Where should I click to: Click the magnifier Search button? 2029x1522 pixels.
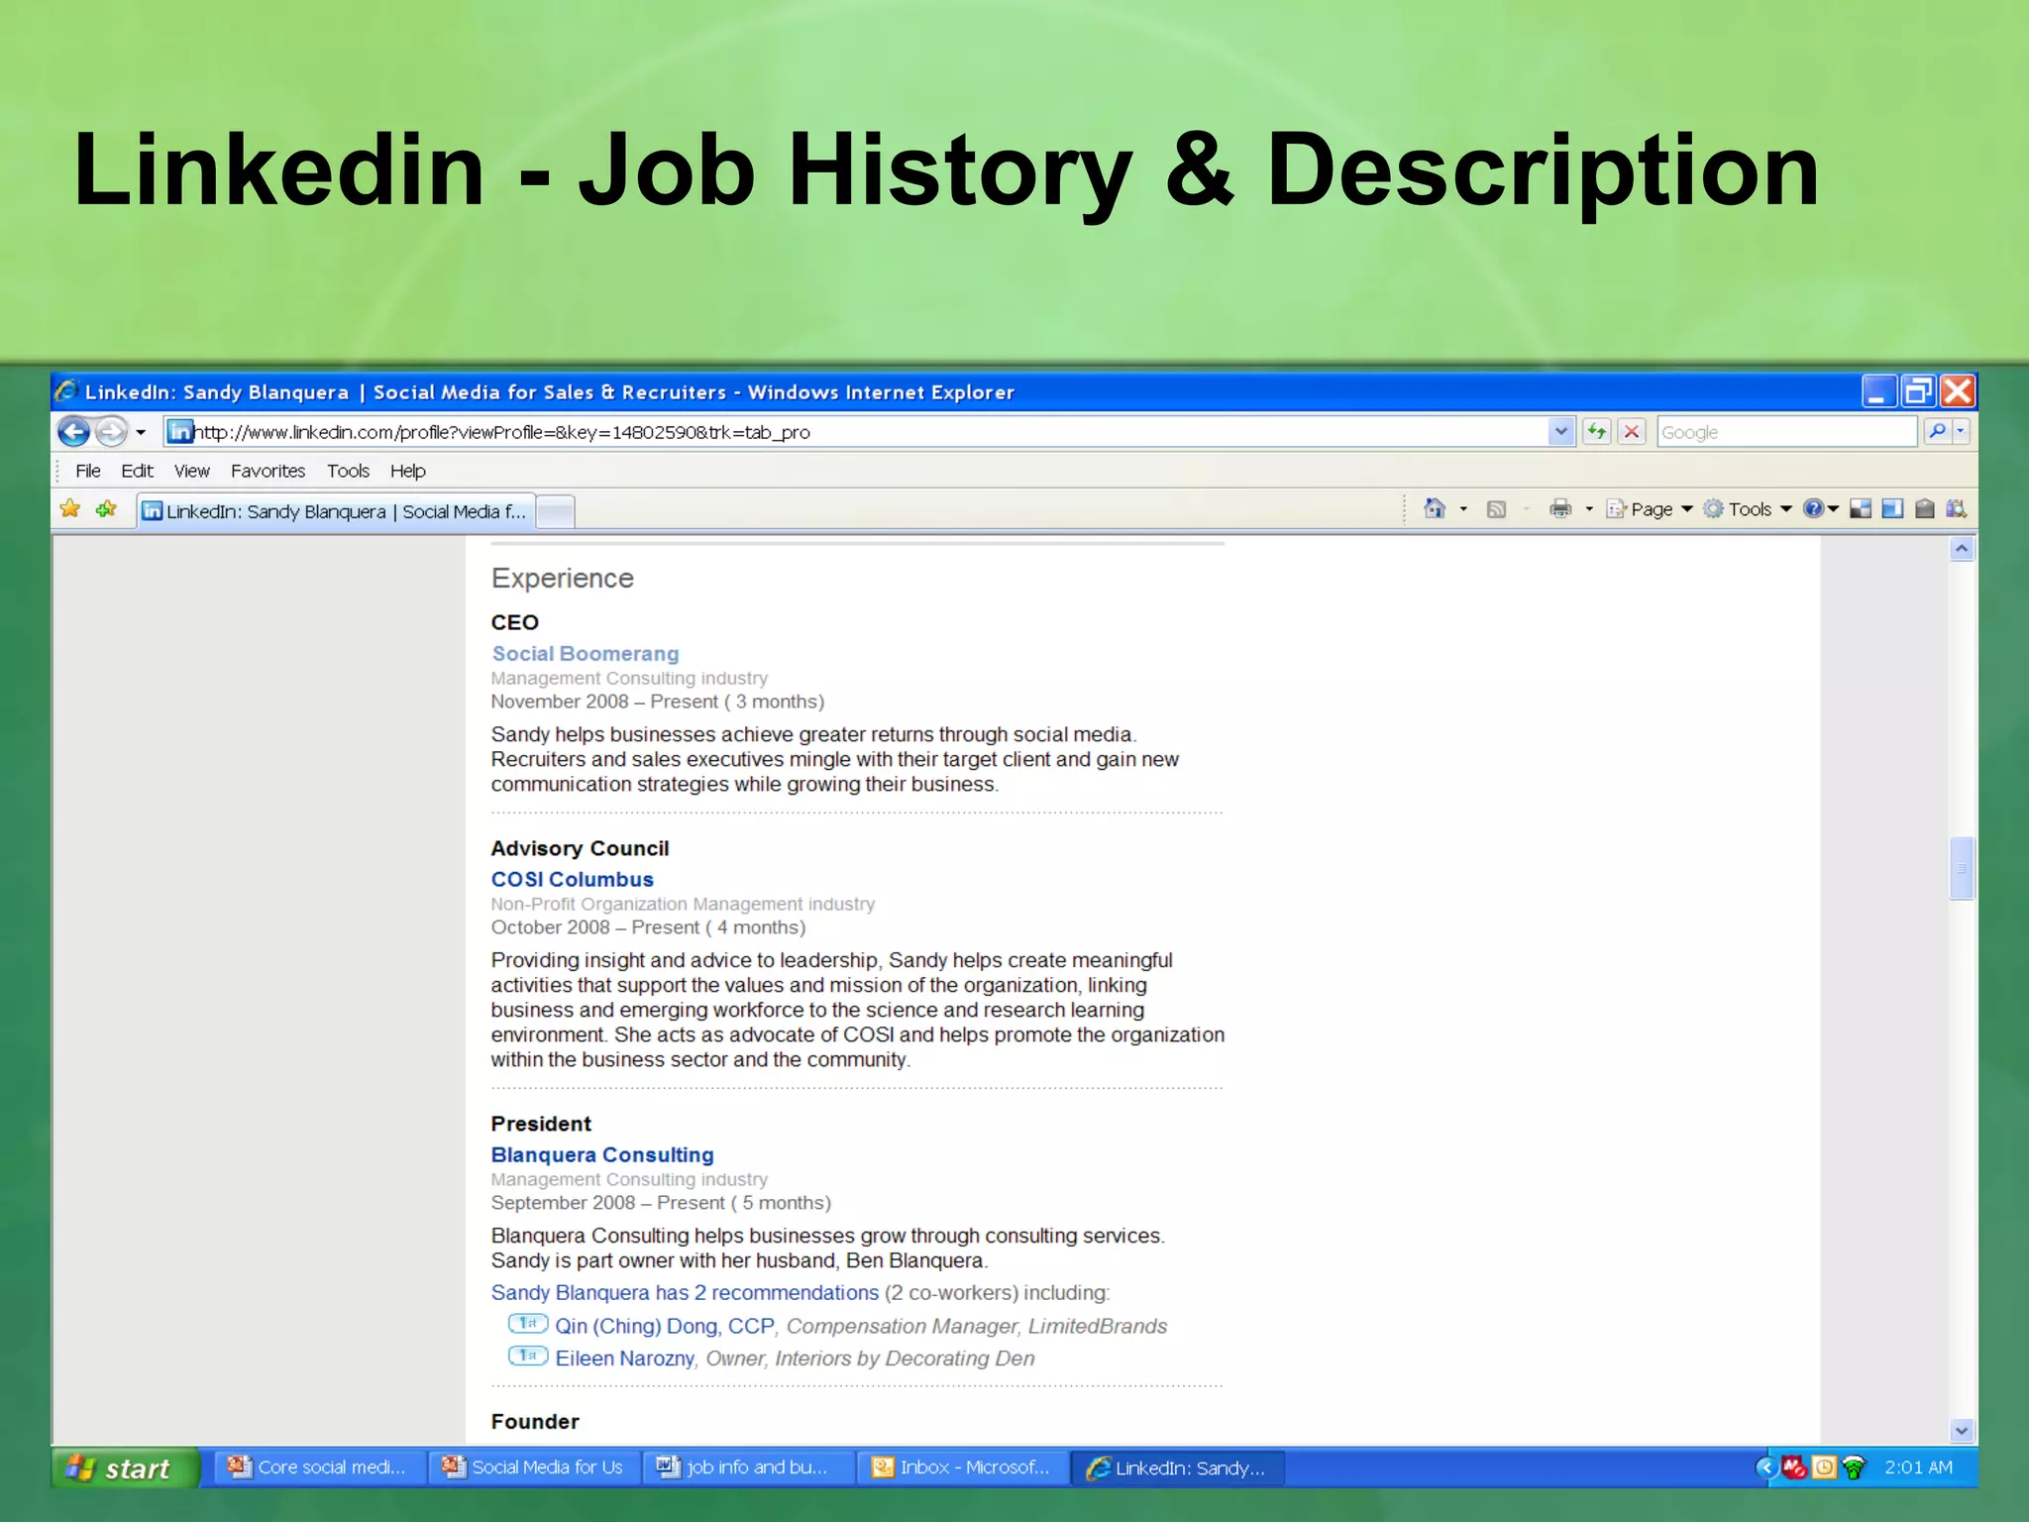[1937, 431]
